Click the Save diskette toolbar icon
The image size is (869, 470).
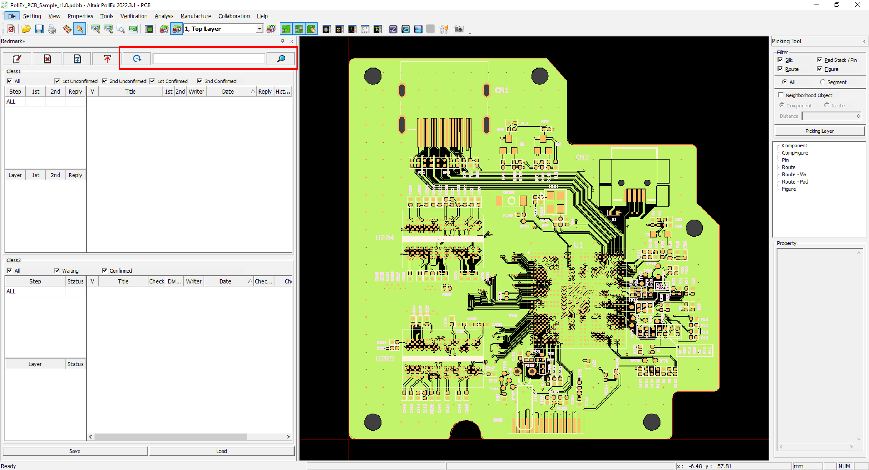[39, 29]
